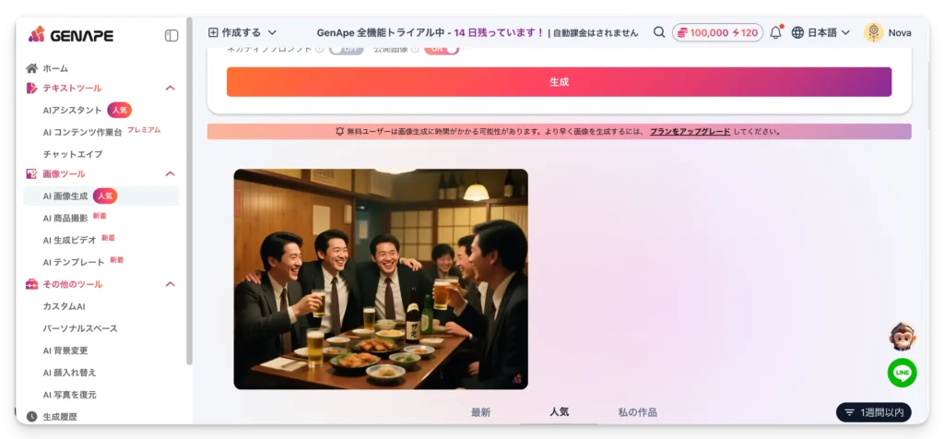944x439 pixels.
Task: Open the monkey mascot assistant
Action: (x=902, y=338)
